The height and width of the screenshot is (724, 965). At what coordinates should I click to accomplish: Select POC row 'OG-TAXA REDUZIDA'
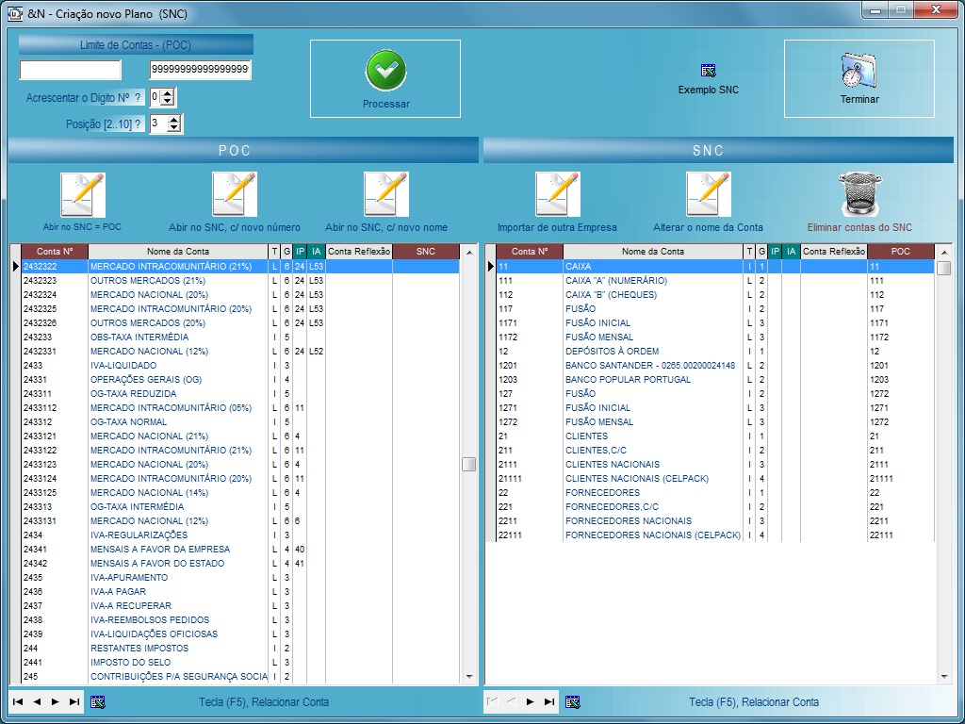point(240,394)
